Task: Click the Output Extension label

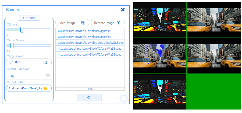Action: click(x=19, y=69)
